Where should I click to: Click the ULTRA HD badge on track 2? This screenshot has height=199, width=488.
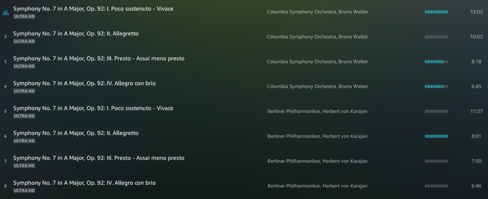pos(24,42)
